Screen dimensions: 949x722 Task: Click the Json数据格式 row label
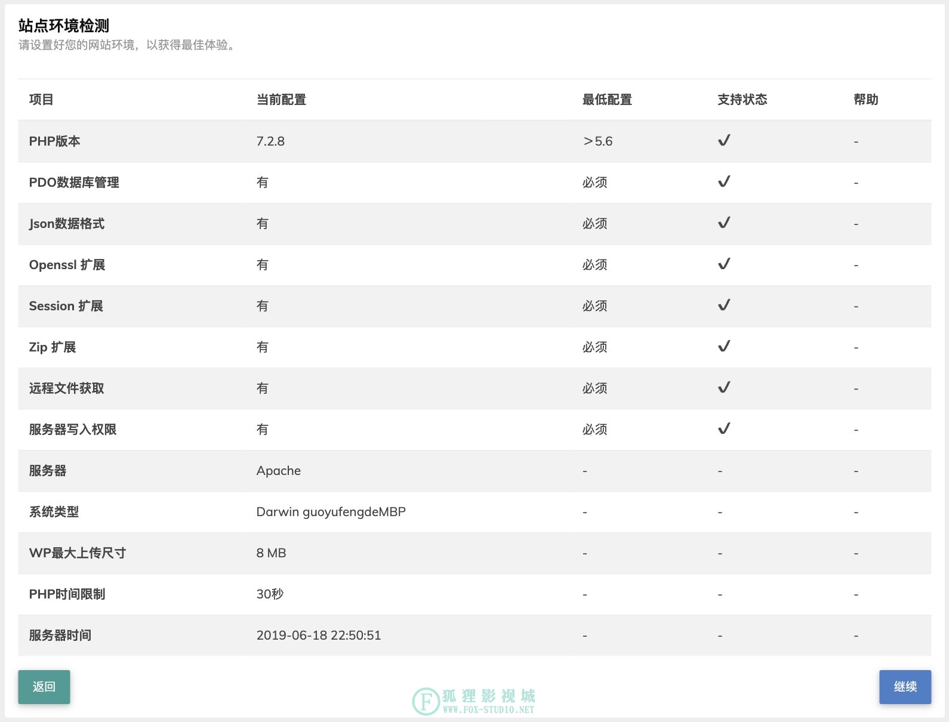coord(67,224)
